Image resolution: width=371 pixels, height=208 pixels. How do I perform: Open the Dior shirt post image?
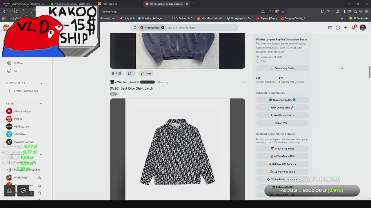[x=177, y=149]
